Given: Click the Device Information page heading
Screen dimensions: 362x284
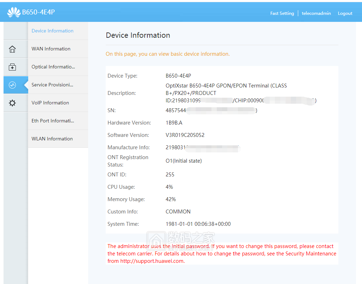Looking at the screenshot, I should point(138,35).
